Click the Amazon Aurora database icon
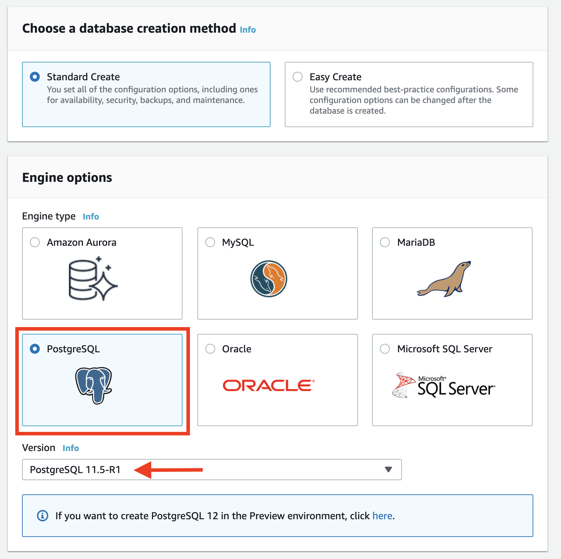The width and height of the screenshot is (561, 559). 92,279
